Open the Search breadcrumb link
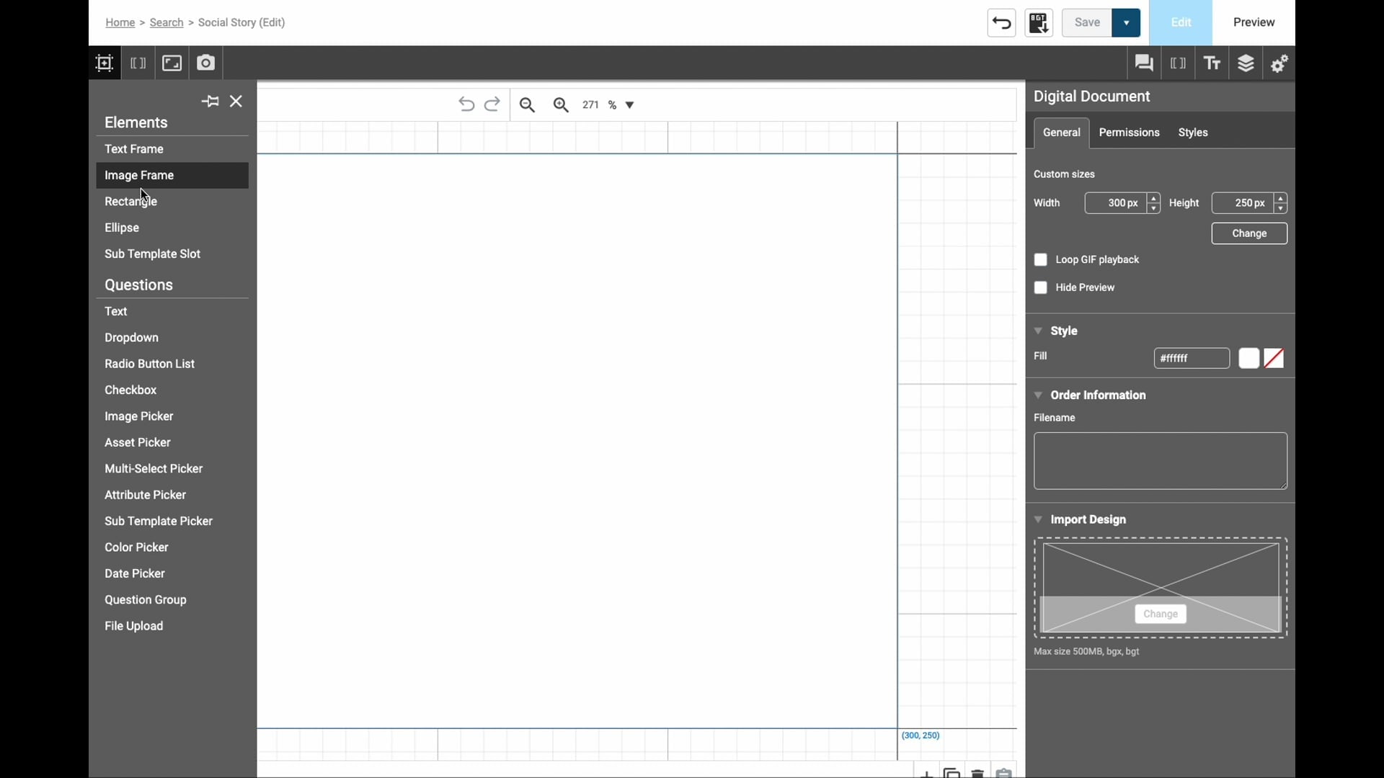Screen dimensions: 1384x778 pos(167,23)
